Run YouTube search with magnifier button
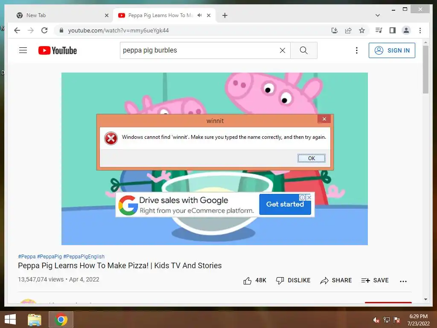 (x=304, y=50)
